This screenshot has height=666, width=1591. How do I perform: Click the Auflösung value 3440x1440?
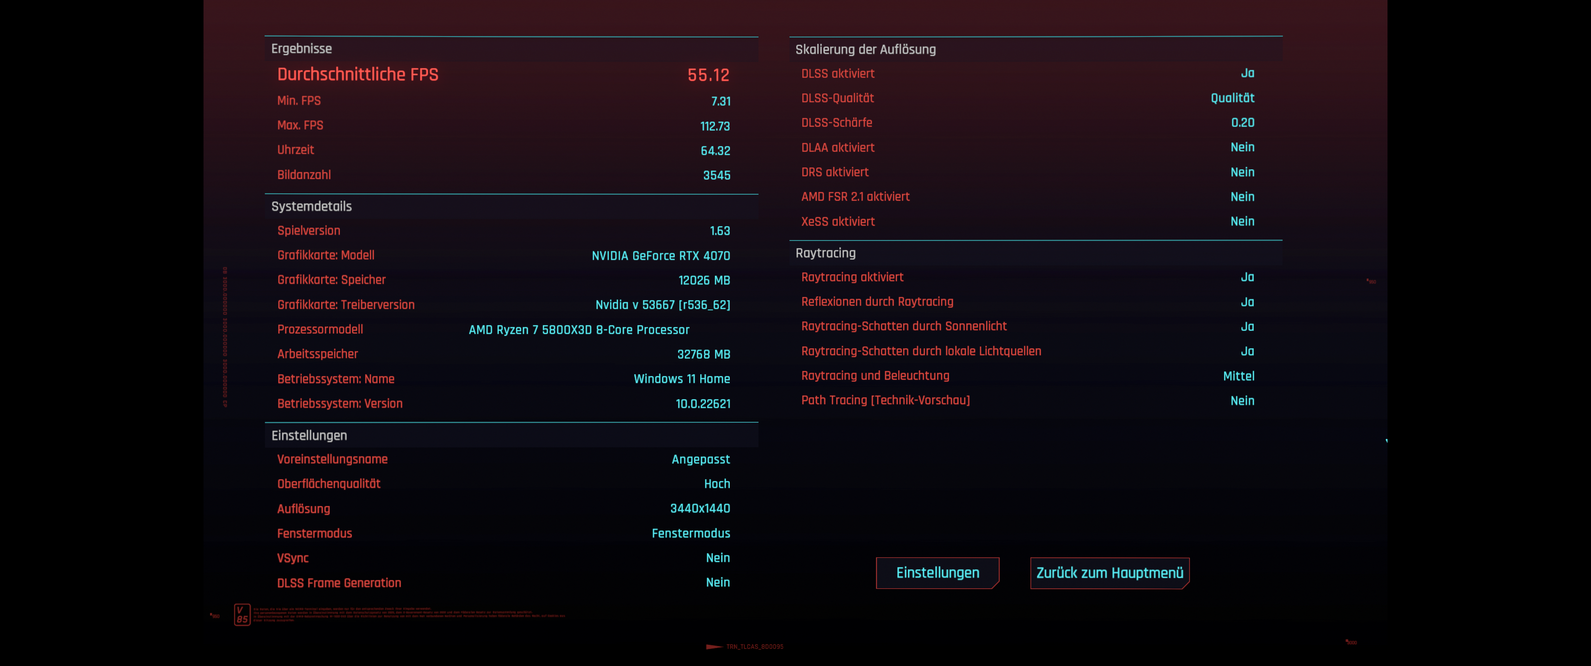(x=700, y=508)
